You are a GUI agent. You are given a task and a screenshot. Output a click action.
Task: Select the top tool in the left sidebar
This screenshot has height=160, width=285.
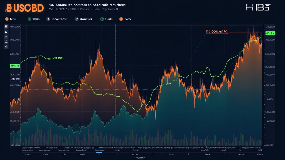point(6,27)
